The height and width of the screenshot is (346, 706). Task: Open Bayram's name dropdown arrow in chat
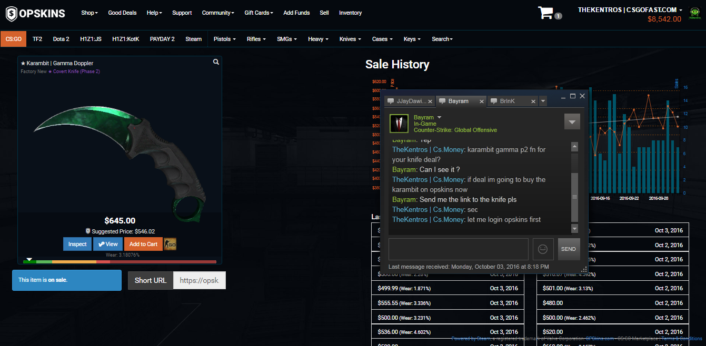point(439,117)
